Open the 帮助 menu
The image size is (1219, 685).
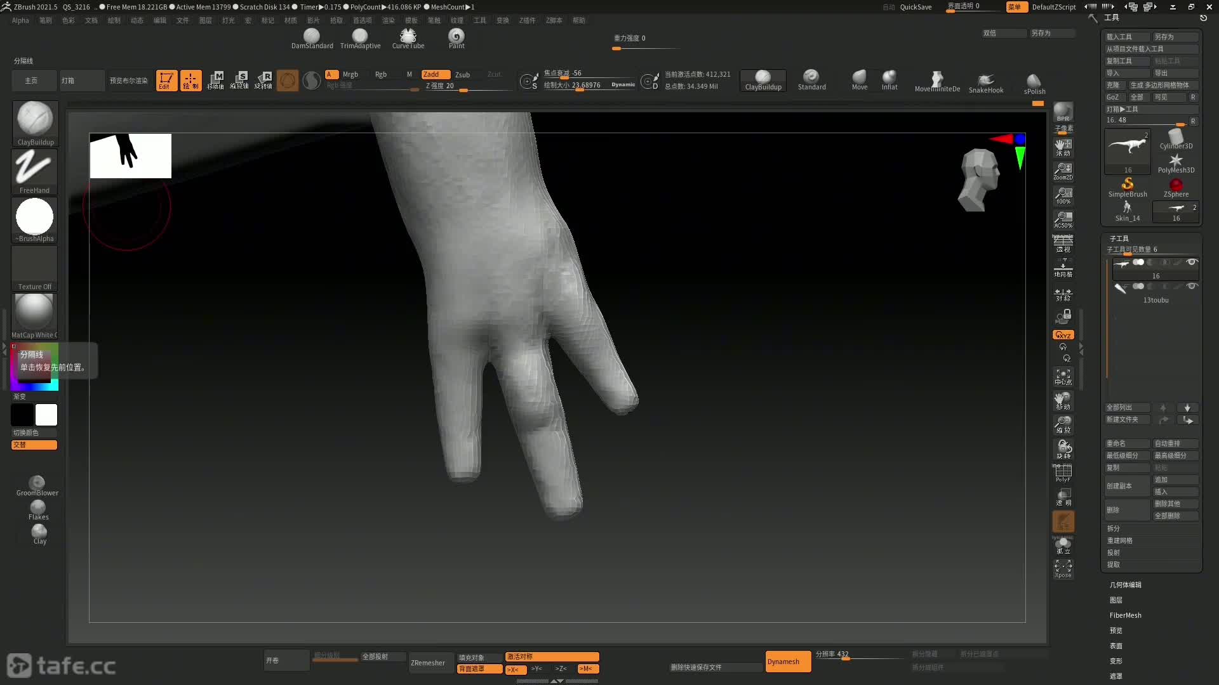pyautogui.click(x=579, y=20)
